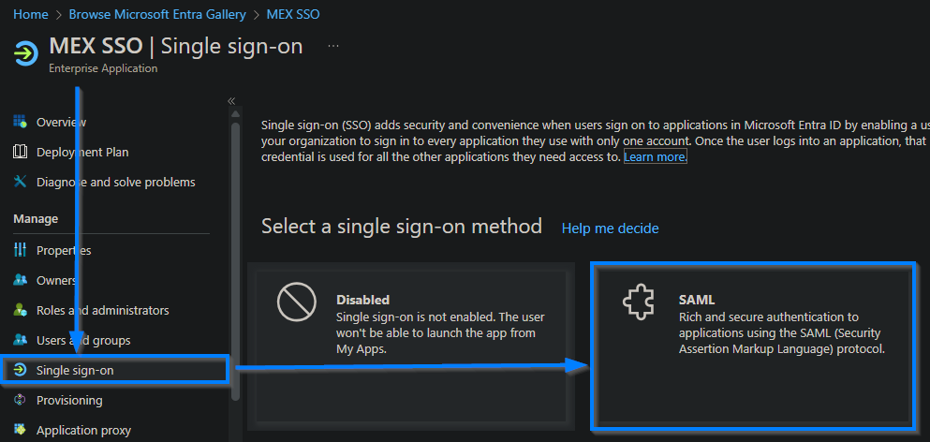The image size is (930, 442).
Task: Click the Roles and administrators icon
Action: coord(20,310)
